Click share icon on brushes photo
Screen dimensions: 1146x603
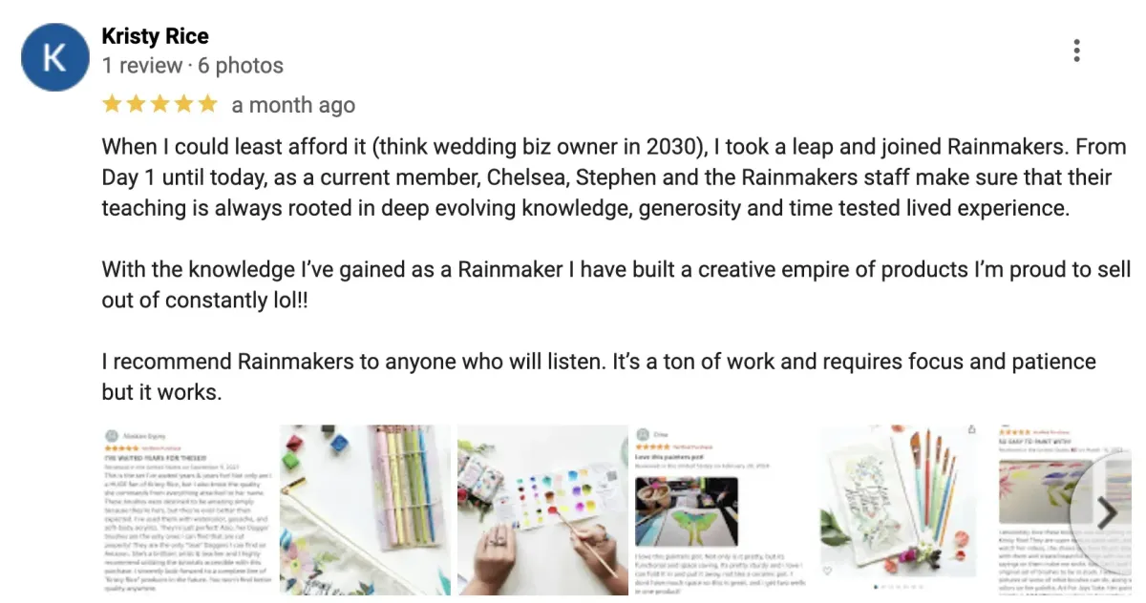pos(972,431)
